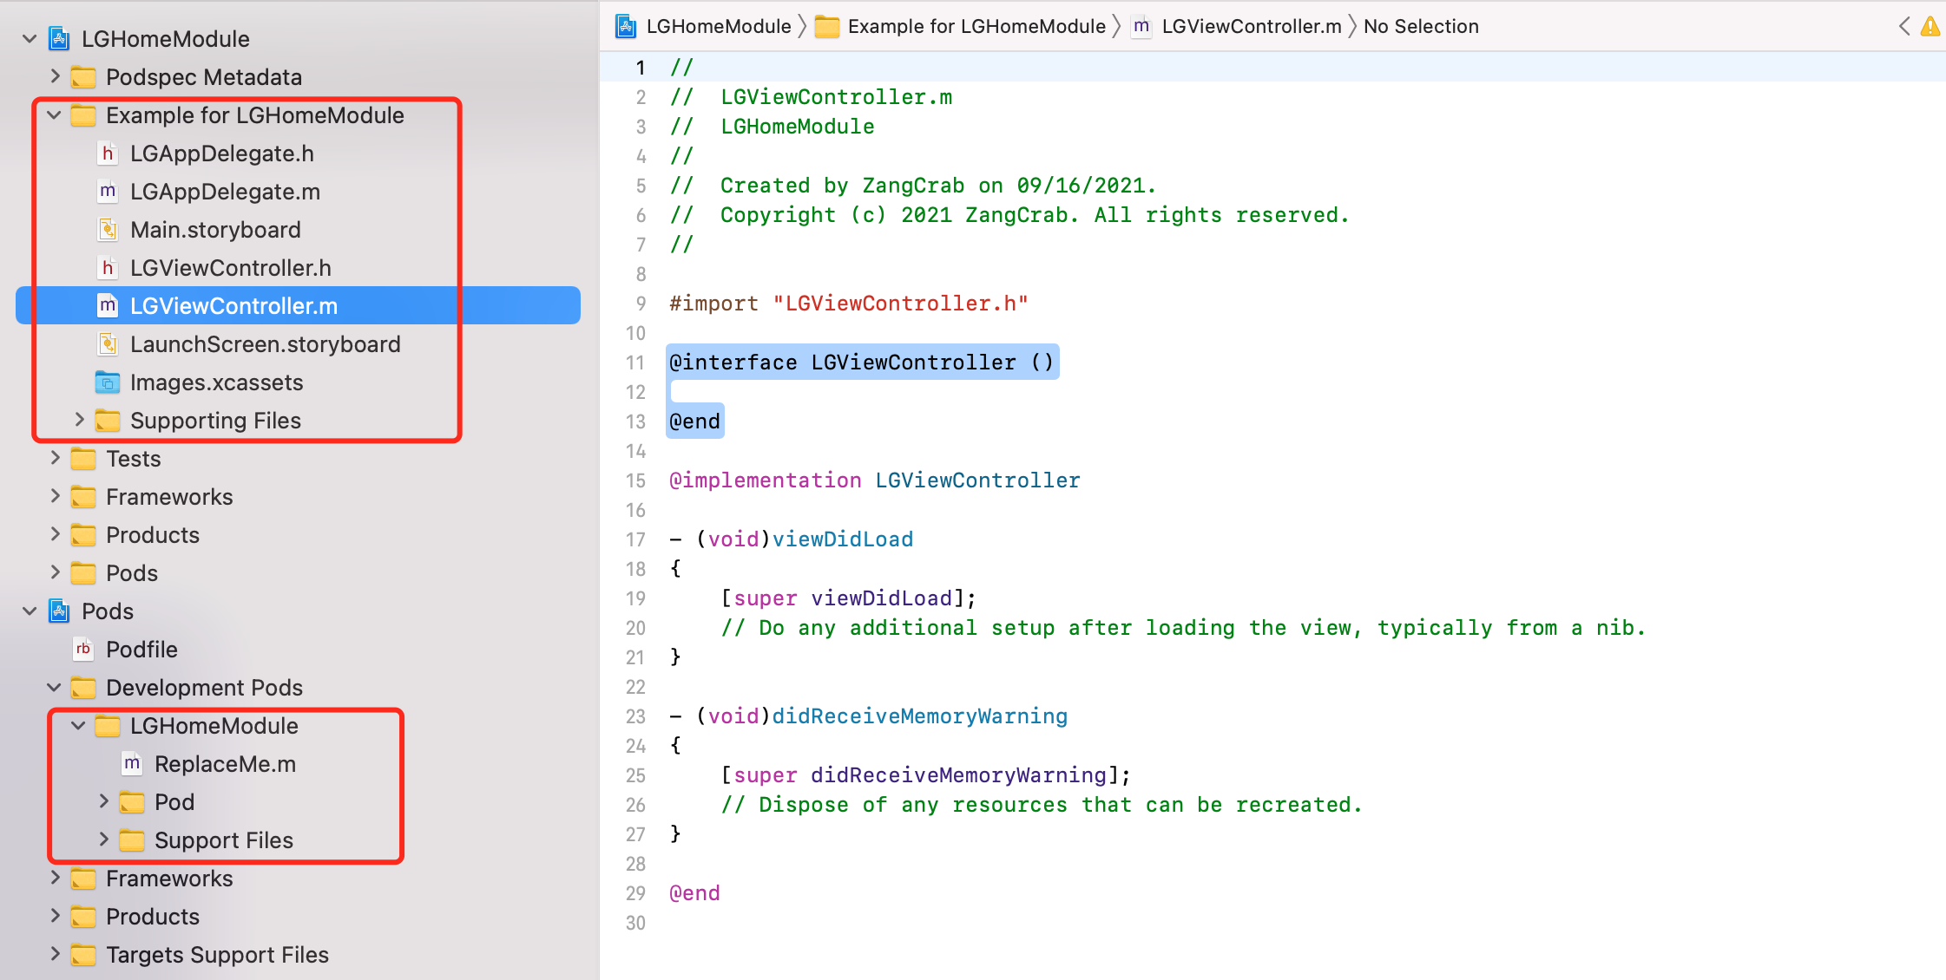This screenshot has height=980, width=1946.
Task: Click the LGHomeModule project icon in breadcrumb
Action: (626, 27)
